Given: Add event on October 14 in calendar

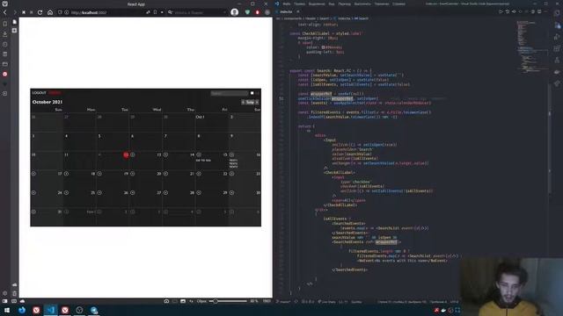Looking at the screenshot, I should click(x=199, y=154).
